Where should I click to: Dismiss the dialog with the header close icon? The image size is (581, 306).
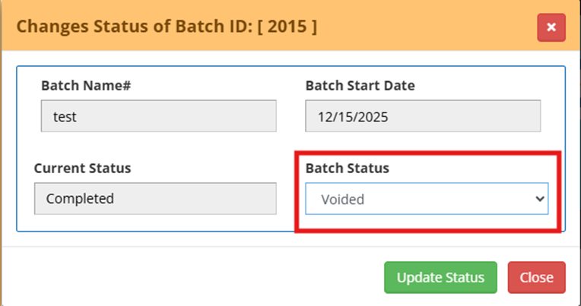point(551,27)
